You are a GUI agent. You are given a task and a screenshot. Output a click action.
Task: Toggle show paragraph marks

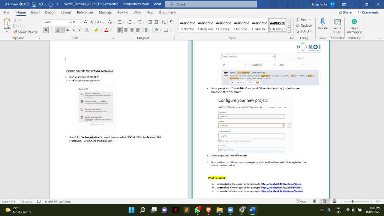[171, 22]
